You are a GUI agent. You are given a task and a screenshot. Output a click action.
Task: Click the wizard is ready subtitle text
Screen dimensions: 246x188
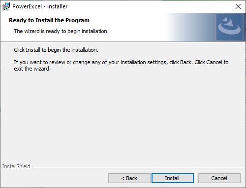coord(61,31)
